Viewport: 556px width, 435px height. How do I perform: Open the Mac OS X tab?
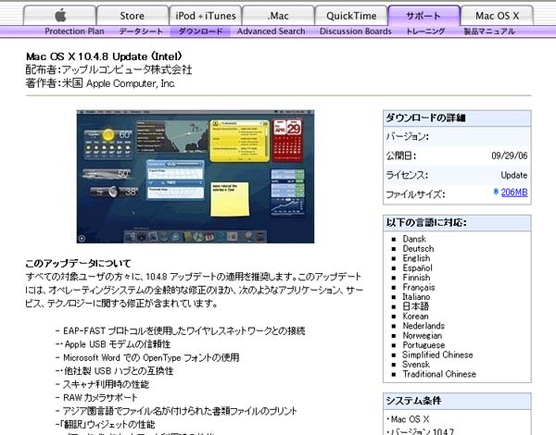click(x=497, y=16)
